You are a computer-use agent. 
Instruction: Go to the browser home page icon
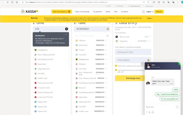[x=17, y=2]
